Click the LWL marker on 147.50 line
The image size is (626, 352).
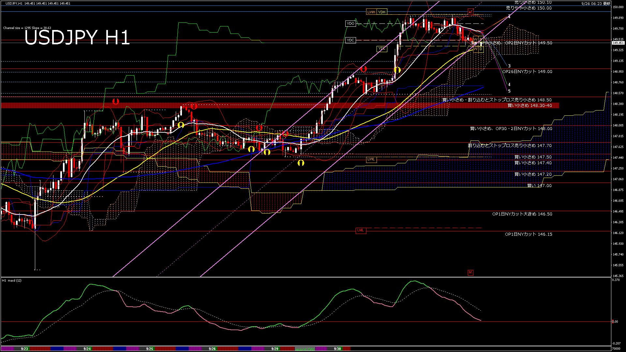point(371,159)
